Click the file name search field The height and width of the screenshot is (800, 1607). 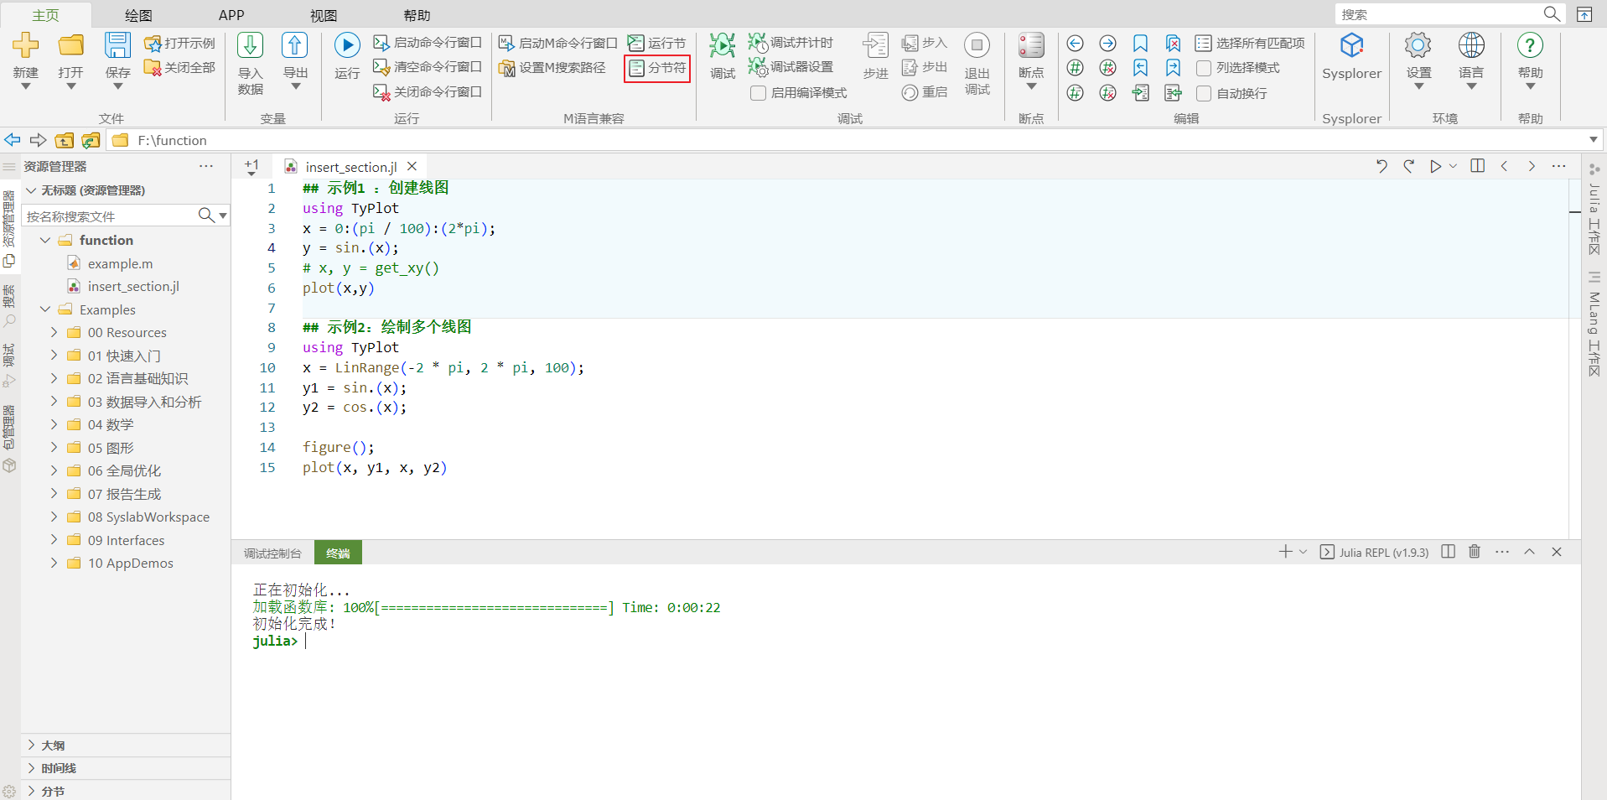[109, 216]
